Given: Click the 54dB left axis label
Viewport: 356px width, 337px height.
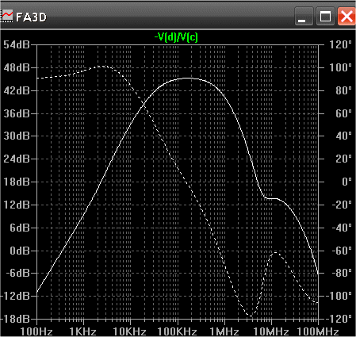Looking at the screenshot, I should tap(17, 44).
